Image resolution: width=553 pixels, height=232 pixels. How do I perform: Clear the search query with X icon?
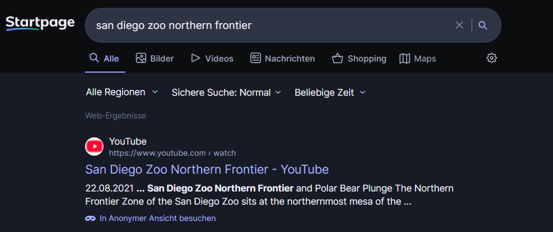[x=459, y=25]
